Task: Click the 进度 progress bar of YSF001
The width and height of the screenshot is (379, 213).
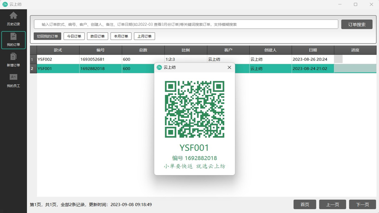Action: 355,68
